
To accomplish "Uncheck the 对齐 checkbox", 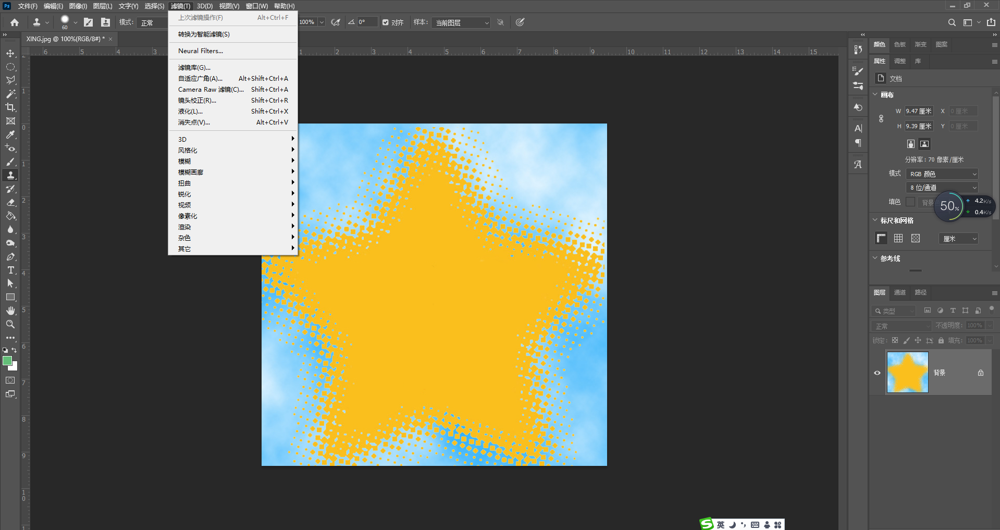I will pyautogui.click(x=386, y=22).
